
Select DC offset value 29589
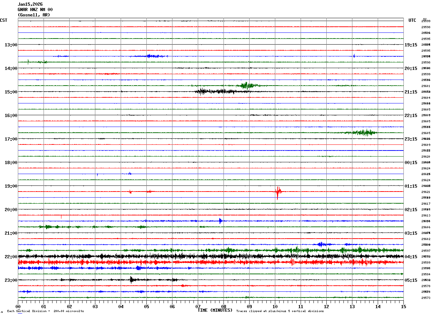(x=426, y=263)
